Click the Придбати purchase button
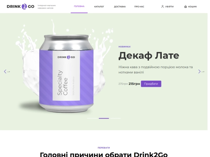The image size is (210, 157). (151, 84)
